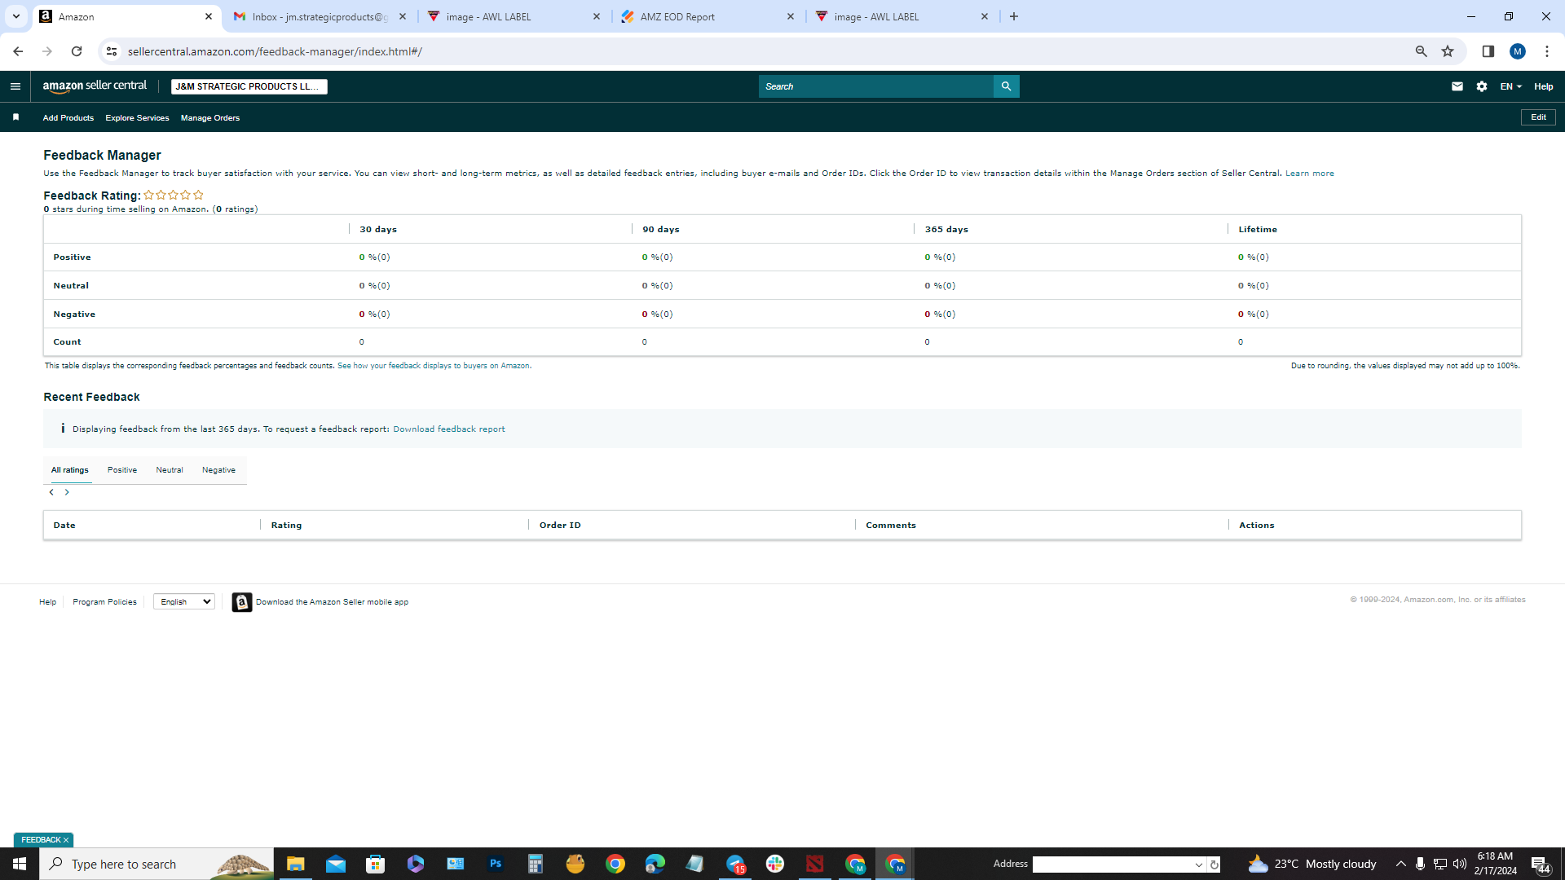This screenshot has width=1565, height=880.
Task: Close the FEEDBACK widget
Action: 66,840
